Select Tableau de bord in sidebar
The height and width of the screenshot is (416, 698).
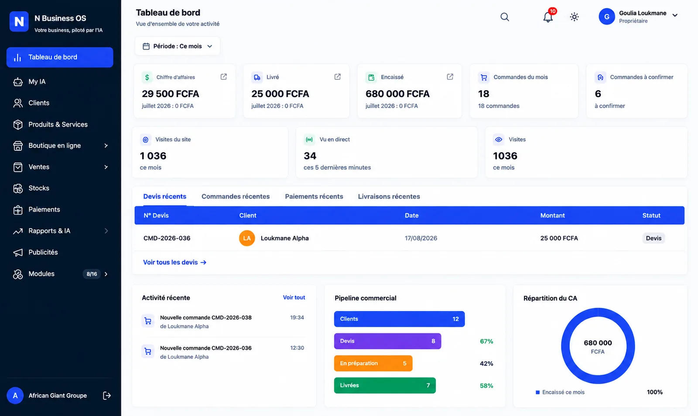click(x=60, y=57)
